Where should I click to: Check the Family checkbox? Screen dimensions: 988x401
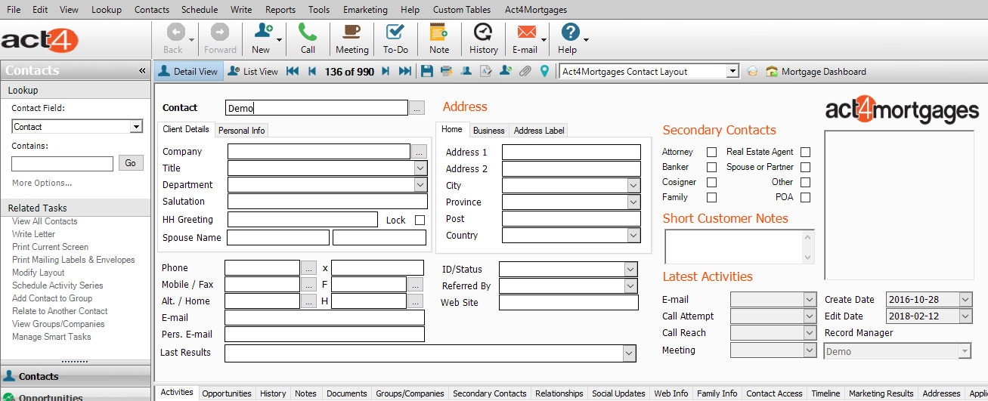pyautogui.click(x=711, y=197)
